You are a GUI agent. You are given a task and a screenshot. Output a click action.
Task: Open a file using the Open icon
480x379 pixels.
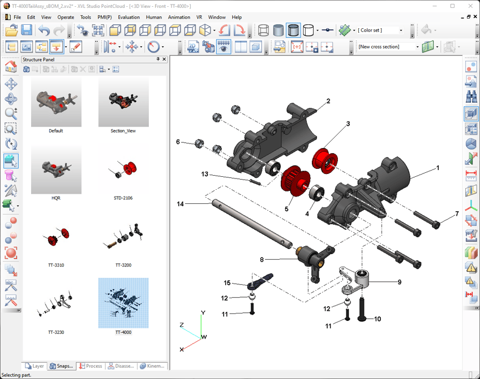pos(10,31)
